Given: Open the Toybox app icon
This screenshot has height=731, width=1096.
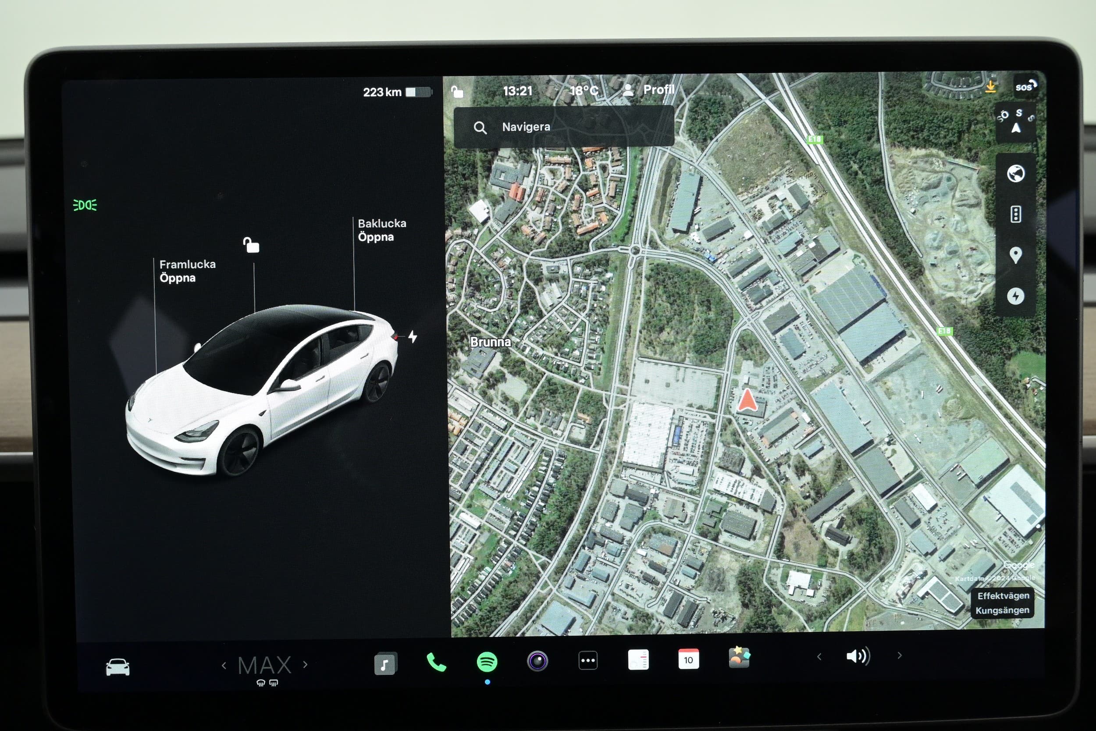Looking at the screenshot, I should [739, 657].
